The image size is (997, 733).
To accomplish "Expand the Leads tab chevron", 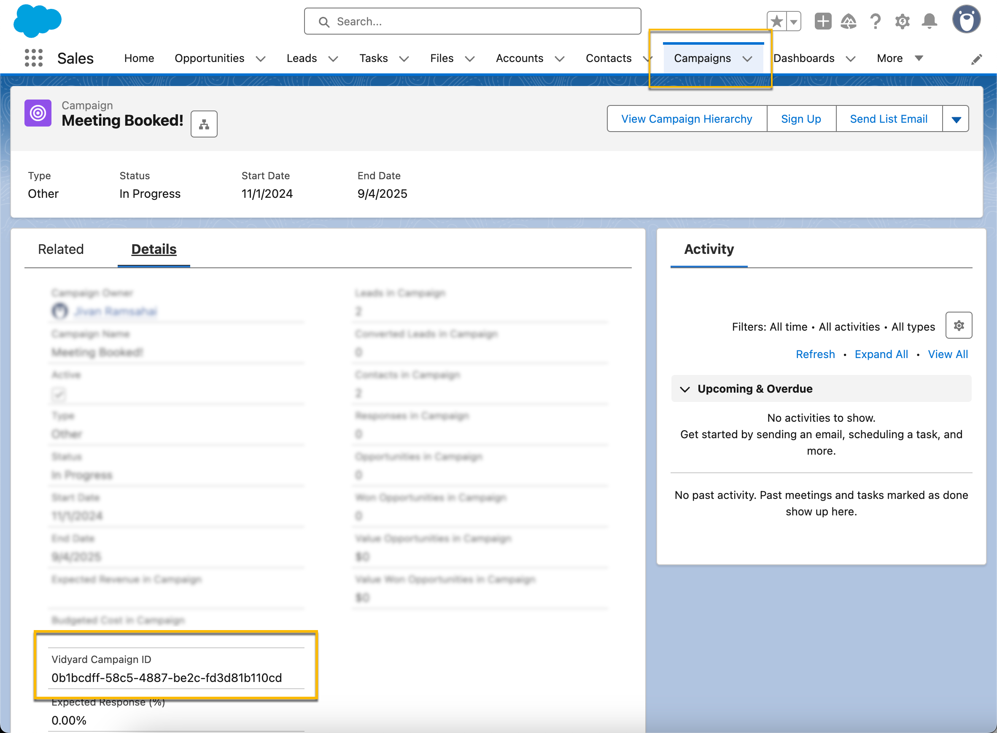I will click(x=333, y=59).
